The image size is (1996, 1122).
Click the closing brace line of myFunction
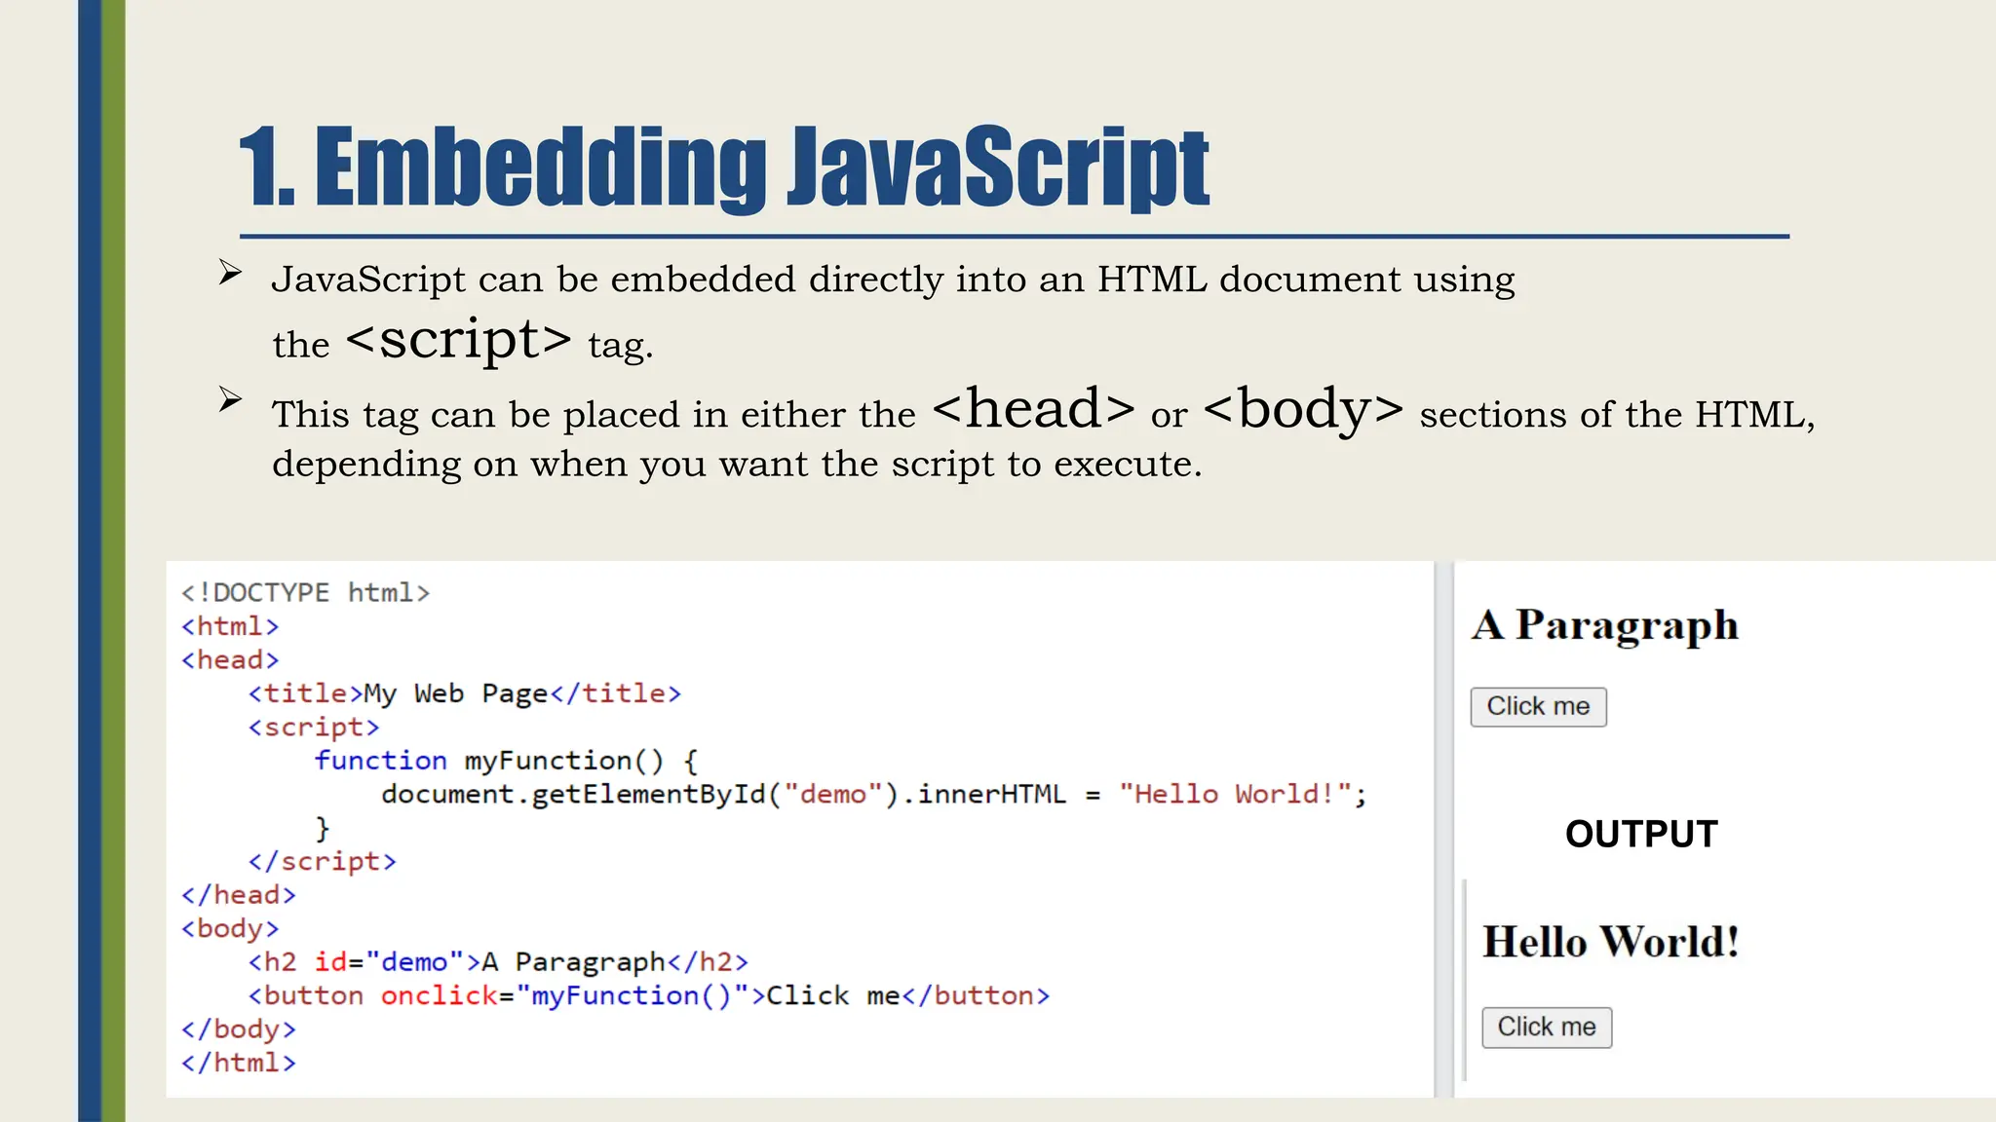tap(323, 829)
